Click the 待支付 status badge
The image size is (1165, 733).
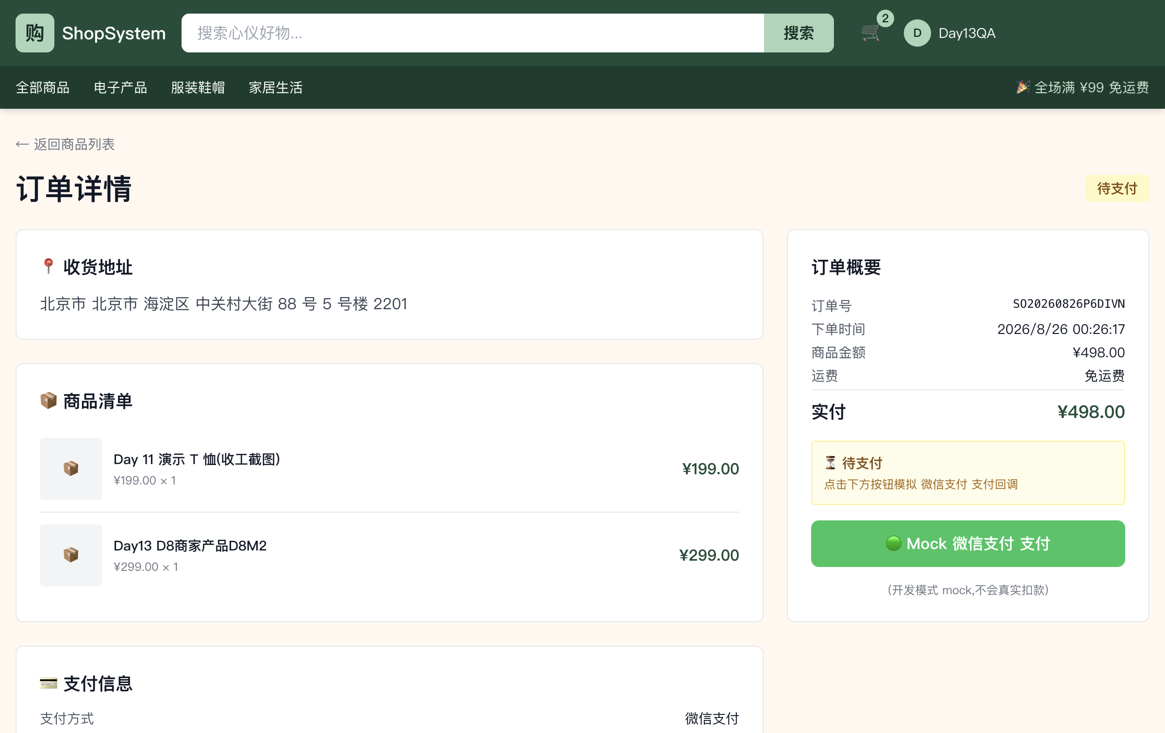click(x=1117, y=188)
